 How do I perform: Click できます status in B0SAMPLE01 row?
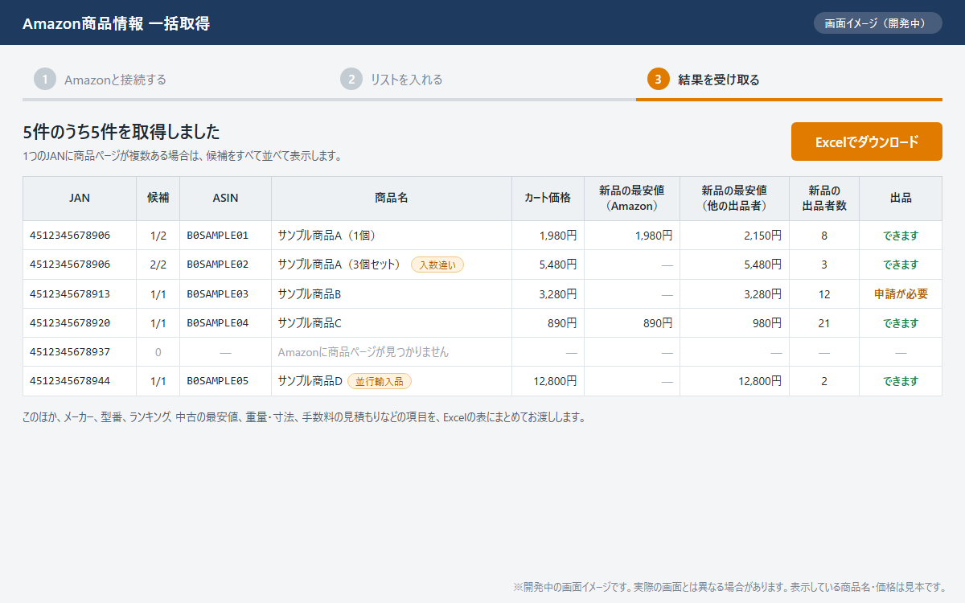[901, 236]
